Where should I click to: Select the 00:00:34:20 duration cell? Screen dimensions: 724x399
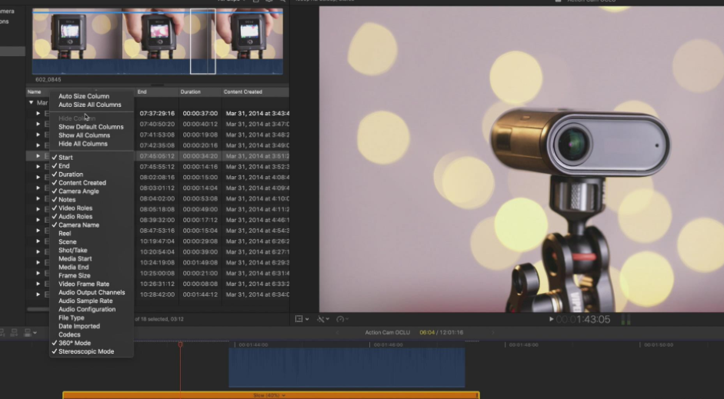pos(200,156)
